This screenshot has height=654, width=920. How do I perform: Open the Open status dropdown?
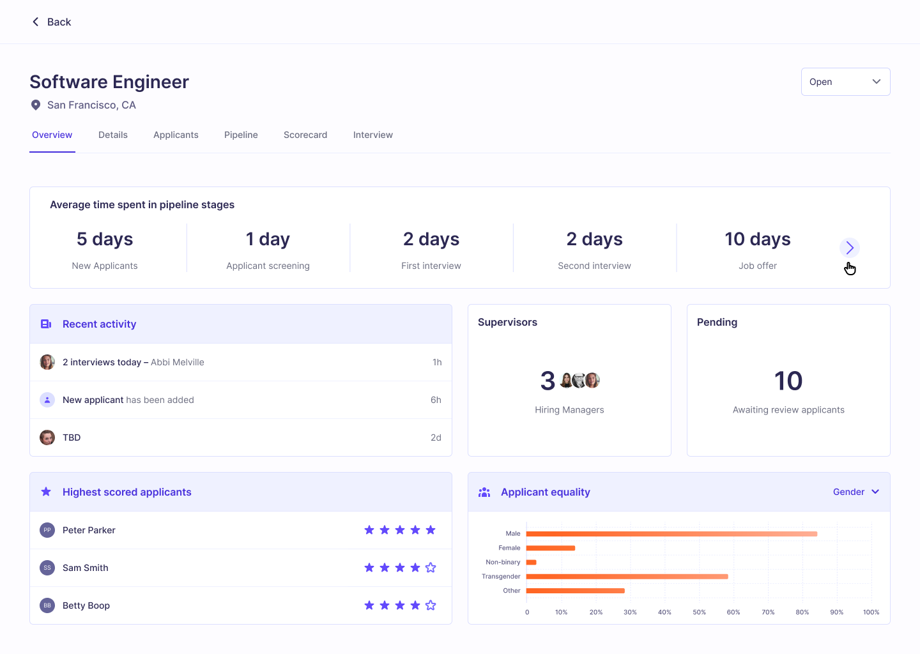coord(845,82)
